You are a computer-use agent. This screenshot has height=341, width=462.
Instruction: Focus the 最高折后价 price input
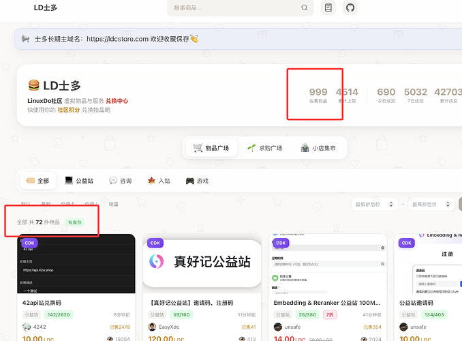pos(431,204)
